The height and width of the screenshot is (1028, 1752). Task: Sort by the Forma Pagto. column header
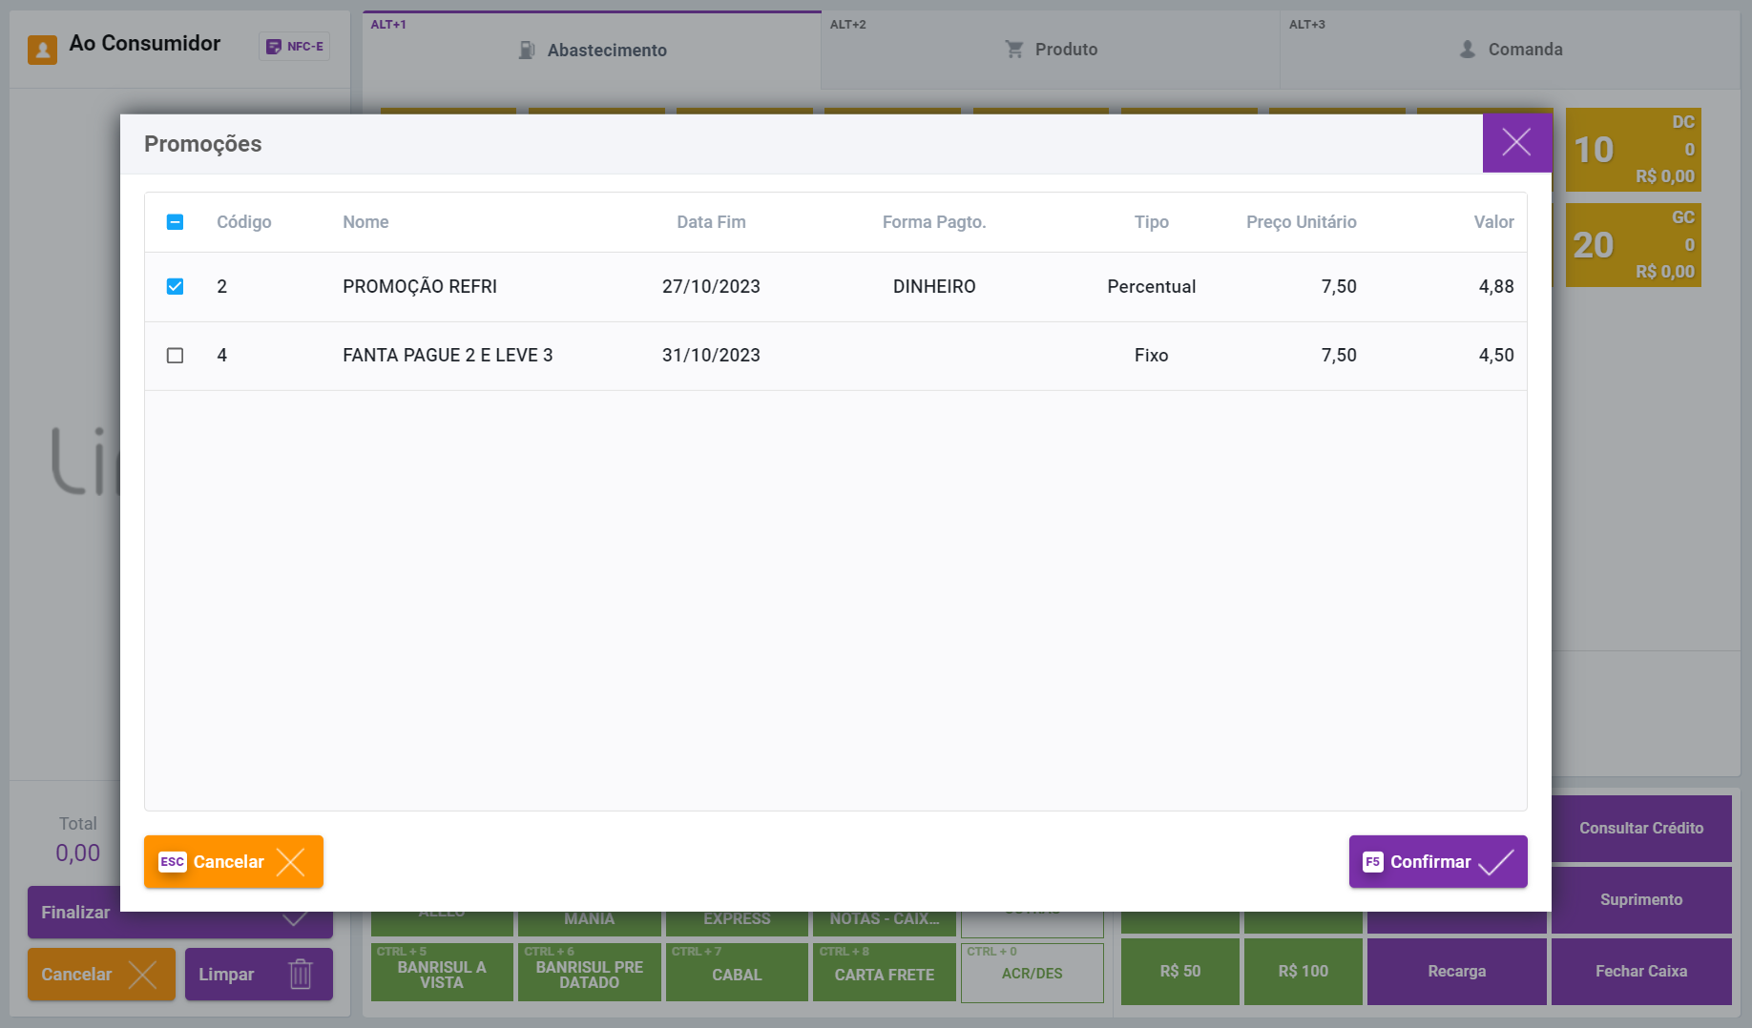(934, 222)
